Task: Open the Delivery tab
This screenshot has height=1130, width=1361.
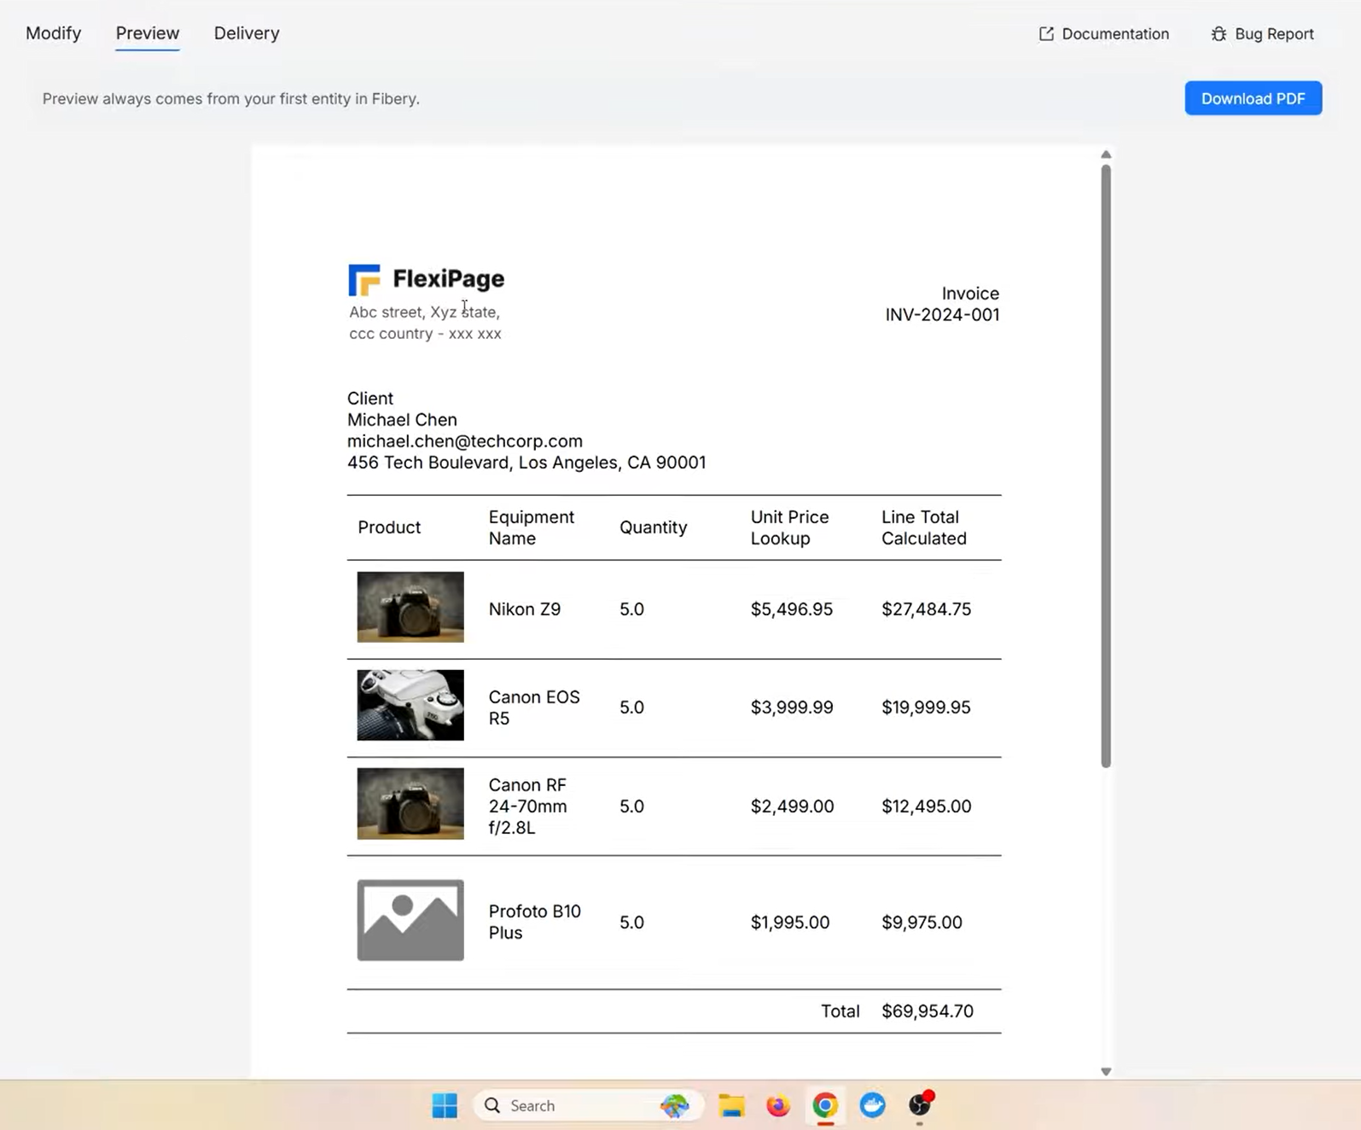Action: tap(247, 33)
